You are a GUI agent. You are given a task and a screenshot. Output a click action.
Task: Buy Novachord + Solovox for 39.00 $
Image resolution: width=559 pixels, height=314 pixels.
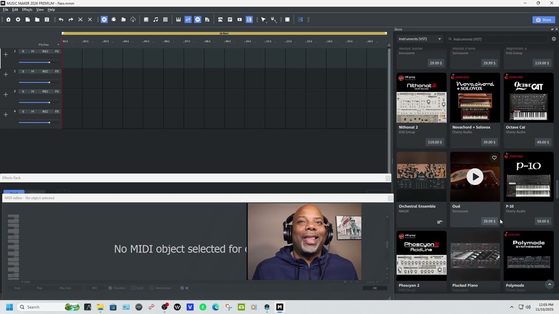coord(489,142)
